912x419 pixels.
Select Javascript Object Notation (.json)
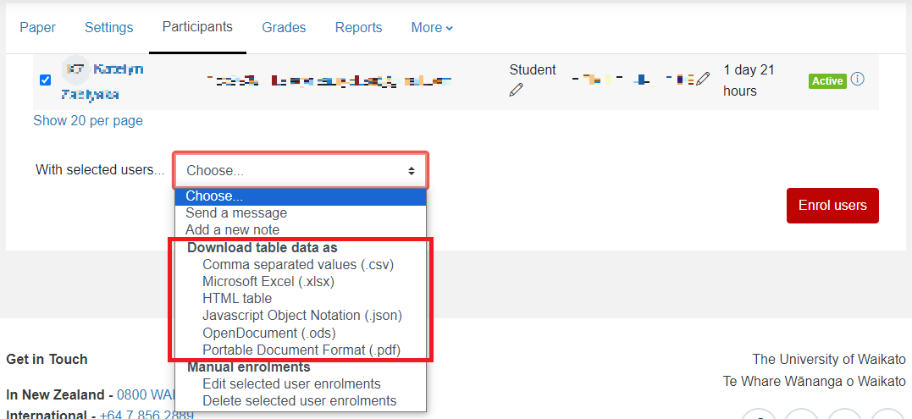click(x=301, y=315)
